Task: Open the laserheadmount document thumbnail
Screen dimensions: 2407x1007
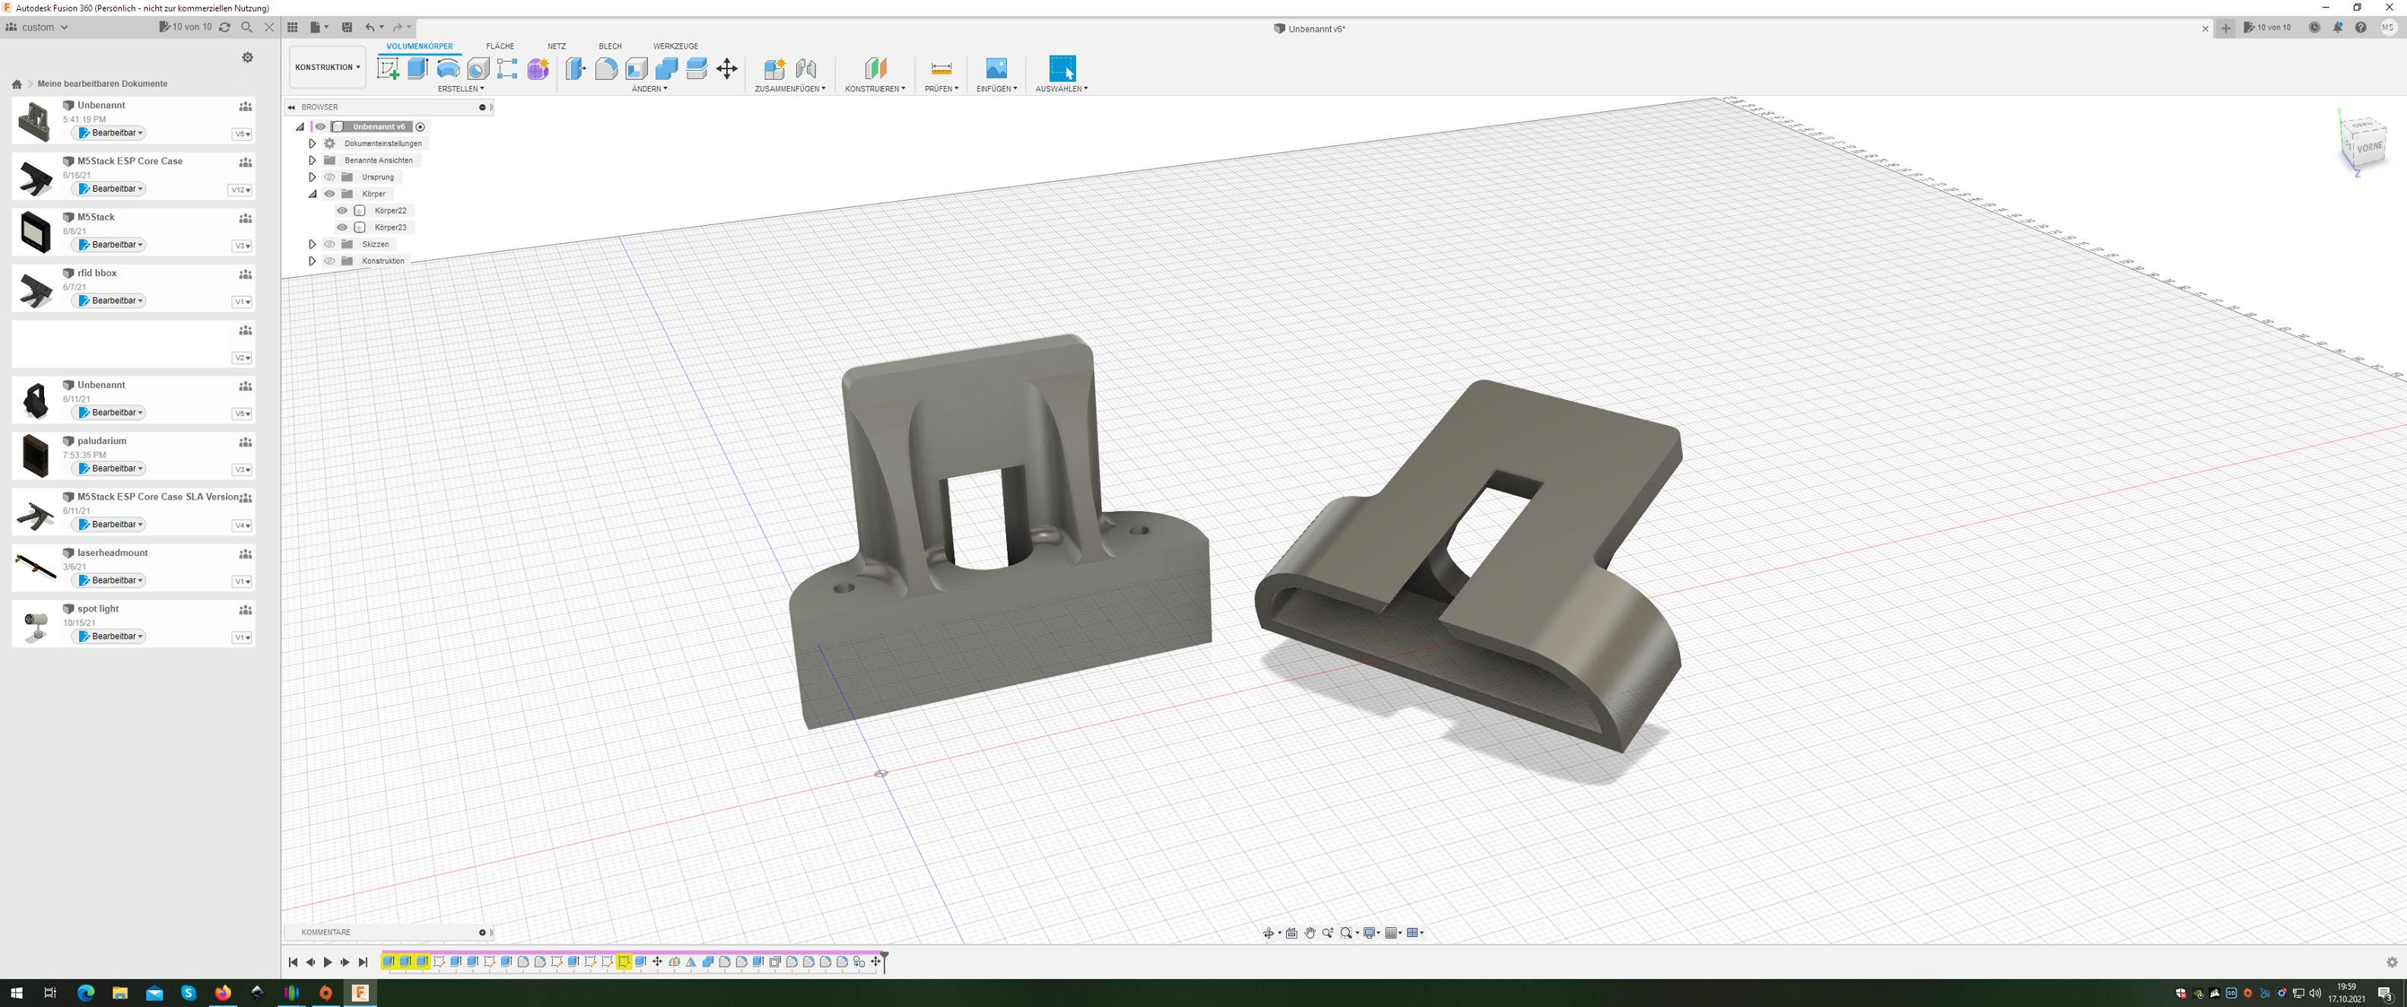Action: pos(36,567)
